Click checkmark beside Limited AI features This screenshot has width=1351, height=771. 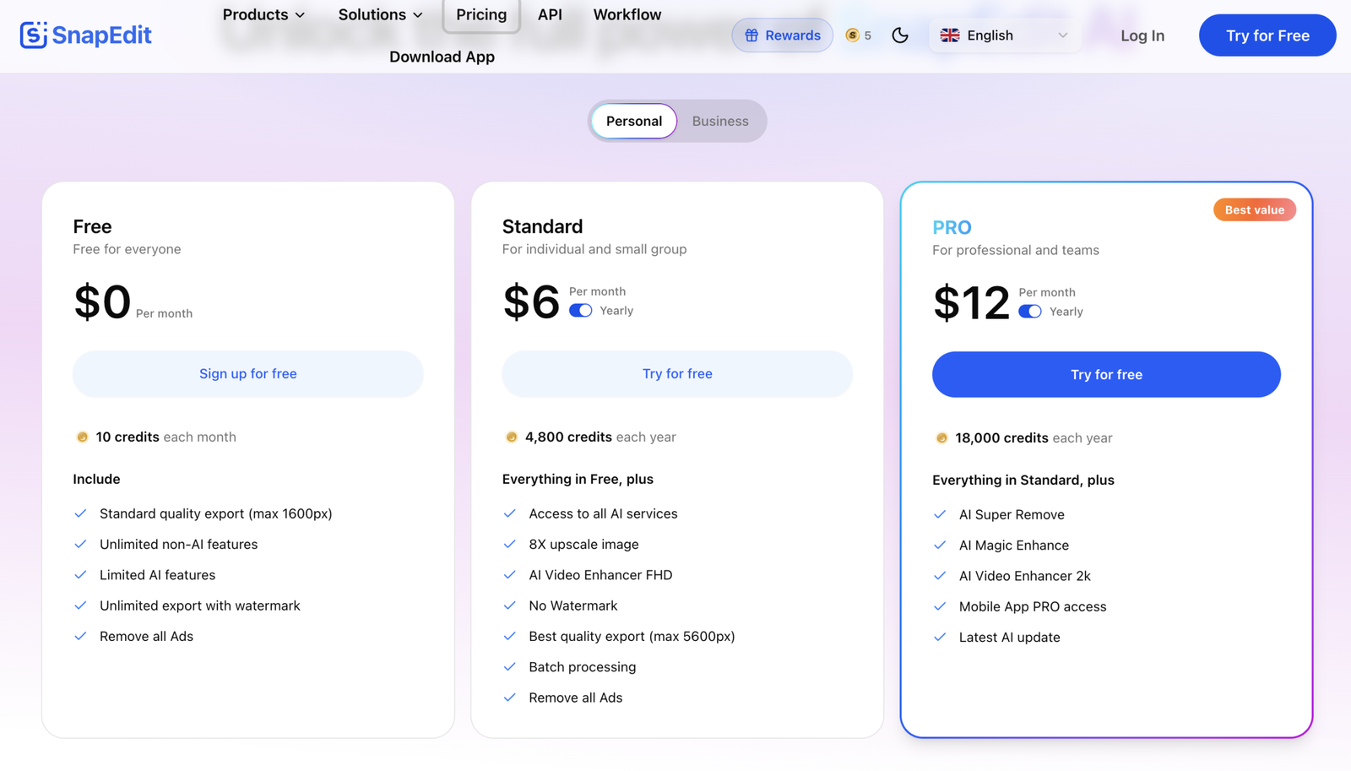80,575
